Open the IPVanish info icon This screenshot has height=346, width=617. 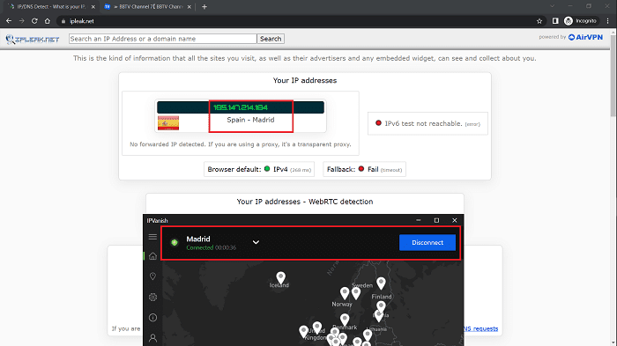[x=152, y=317]
